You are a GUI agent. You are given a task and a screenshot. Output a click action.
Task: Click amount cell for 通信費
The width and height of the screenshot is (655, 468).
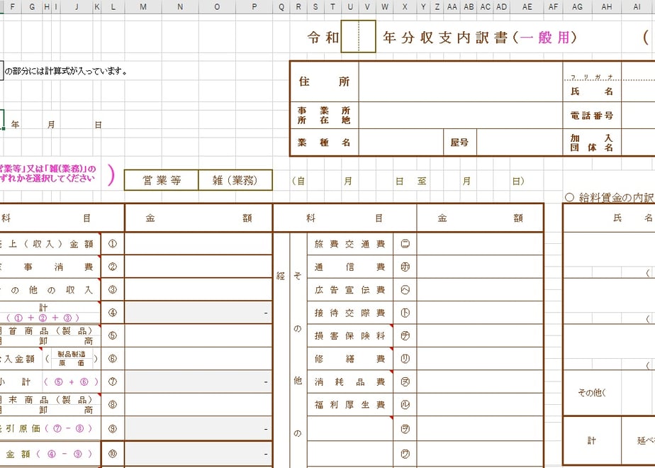(480, 267)
